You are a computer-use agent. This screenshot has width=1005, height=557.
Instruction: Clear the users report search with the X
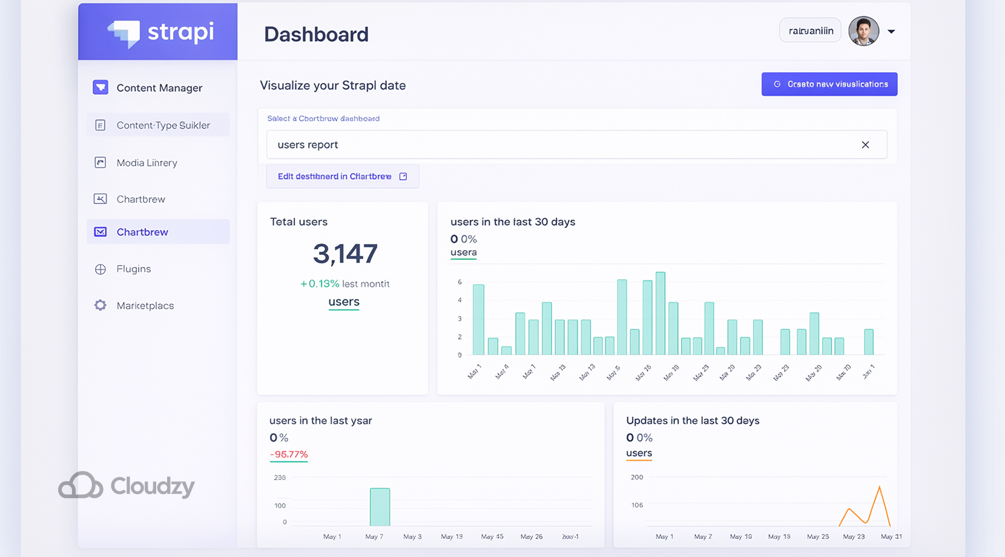(x=865, y=145)
